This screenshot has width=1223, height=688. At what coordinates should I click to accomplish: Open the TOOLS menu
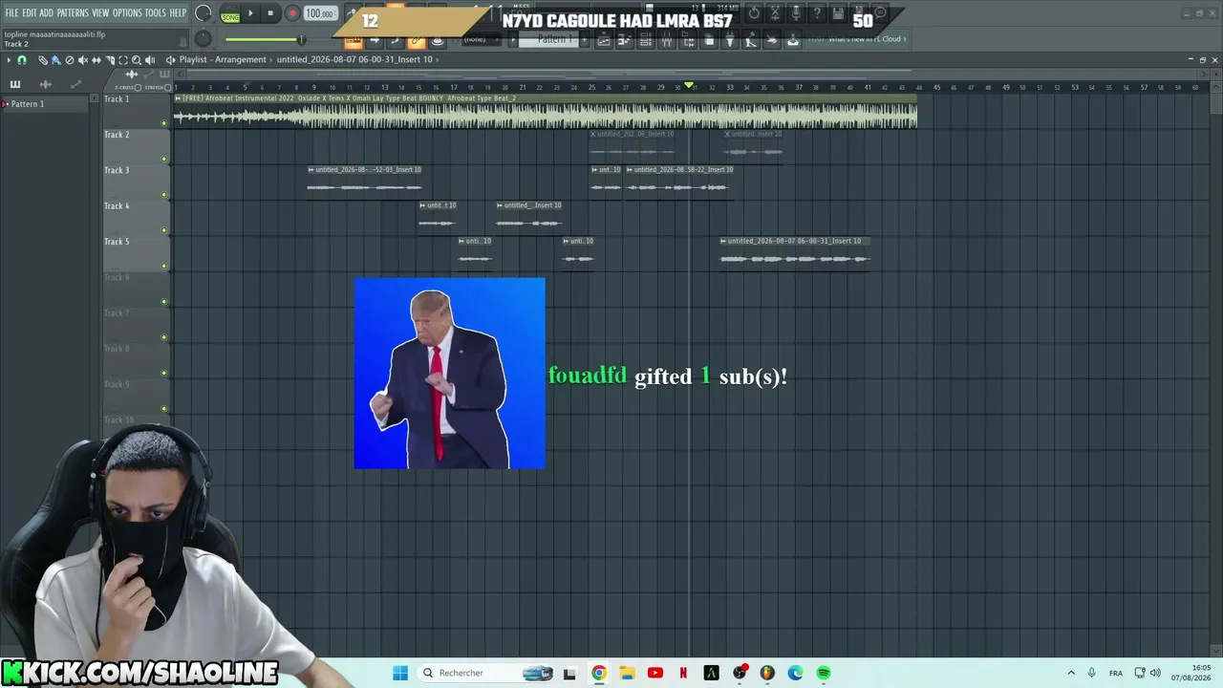(156, 13)
